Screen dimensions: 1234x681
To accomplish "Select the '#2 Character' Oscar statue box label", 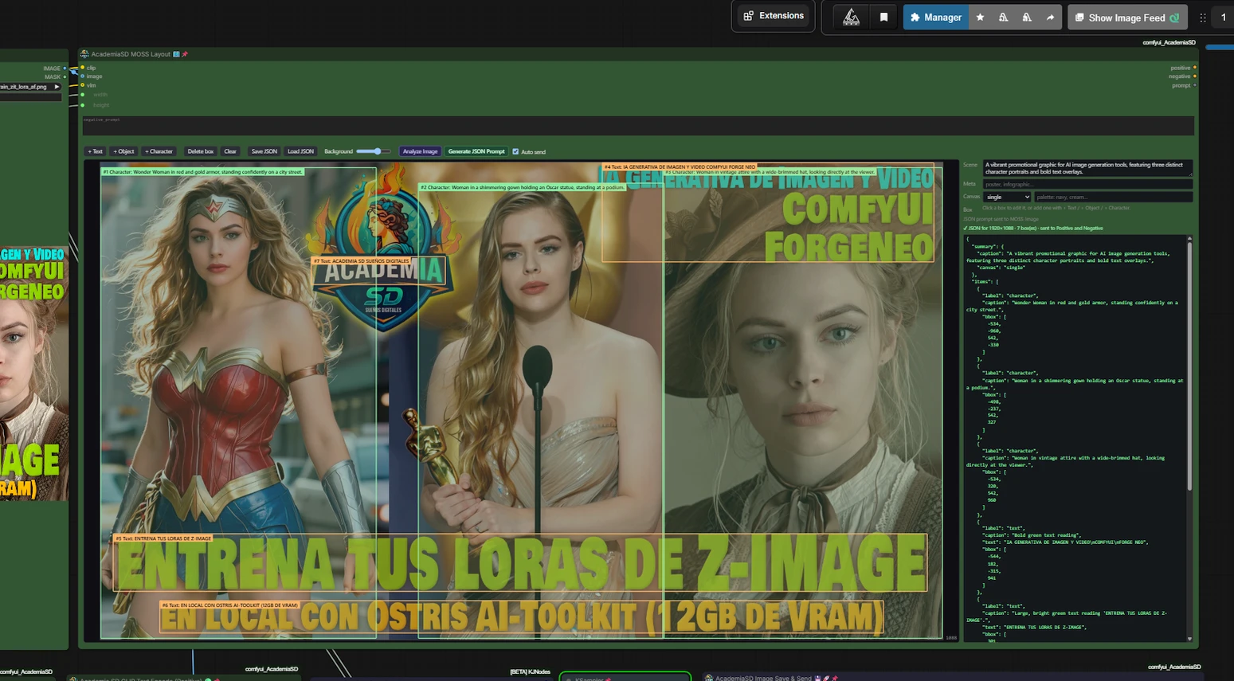I will pyautogui.click(x=523, y=187).
